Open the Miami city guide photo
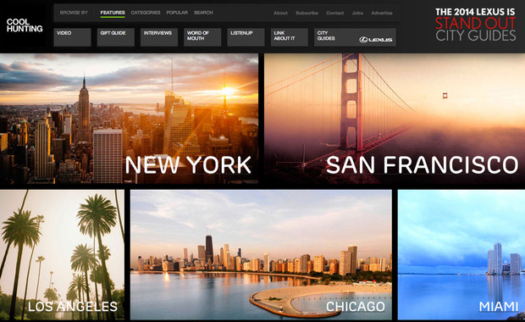The height and width of the screenshot is (322, 525). pyautogui.click(x=461, y=255)
